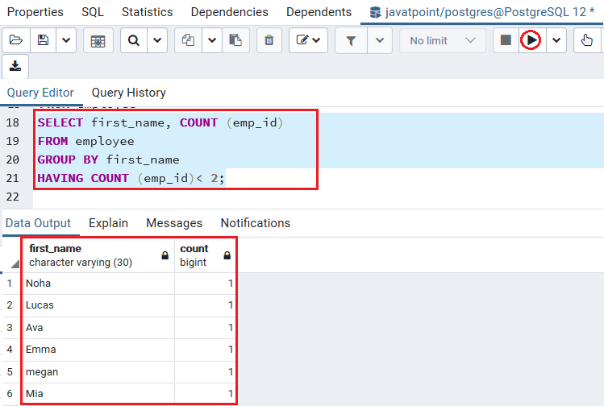Open the Messages tab
This screenshot has height=406, width=604.
174,223
